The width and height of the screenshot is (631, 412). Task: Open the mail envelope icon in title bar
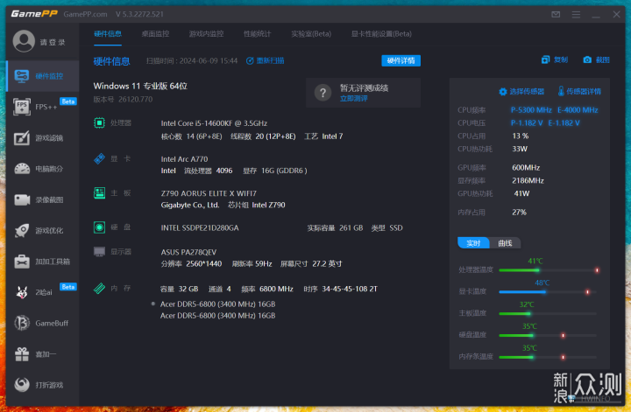pos(556,15)
